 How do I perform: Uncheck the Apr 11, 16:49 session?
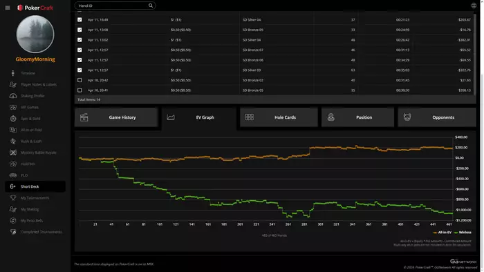point(80,20)
